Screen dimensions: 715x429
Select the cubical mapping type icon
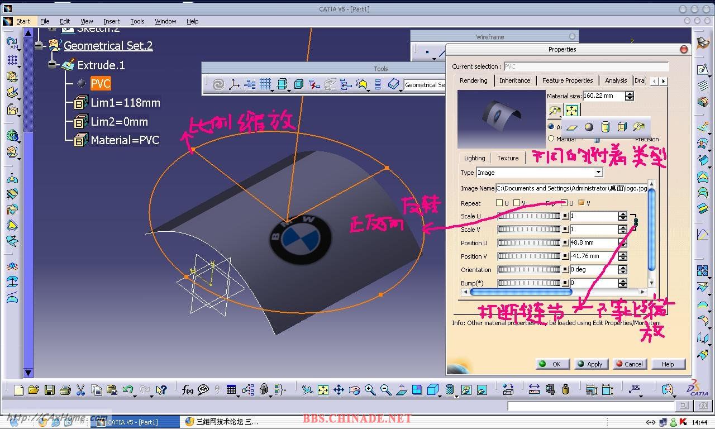[x=622, y=127]
